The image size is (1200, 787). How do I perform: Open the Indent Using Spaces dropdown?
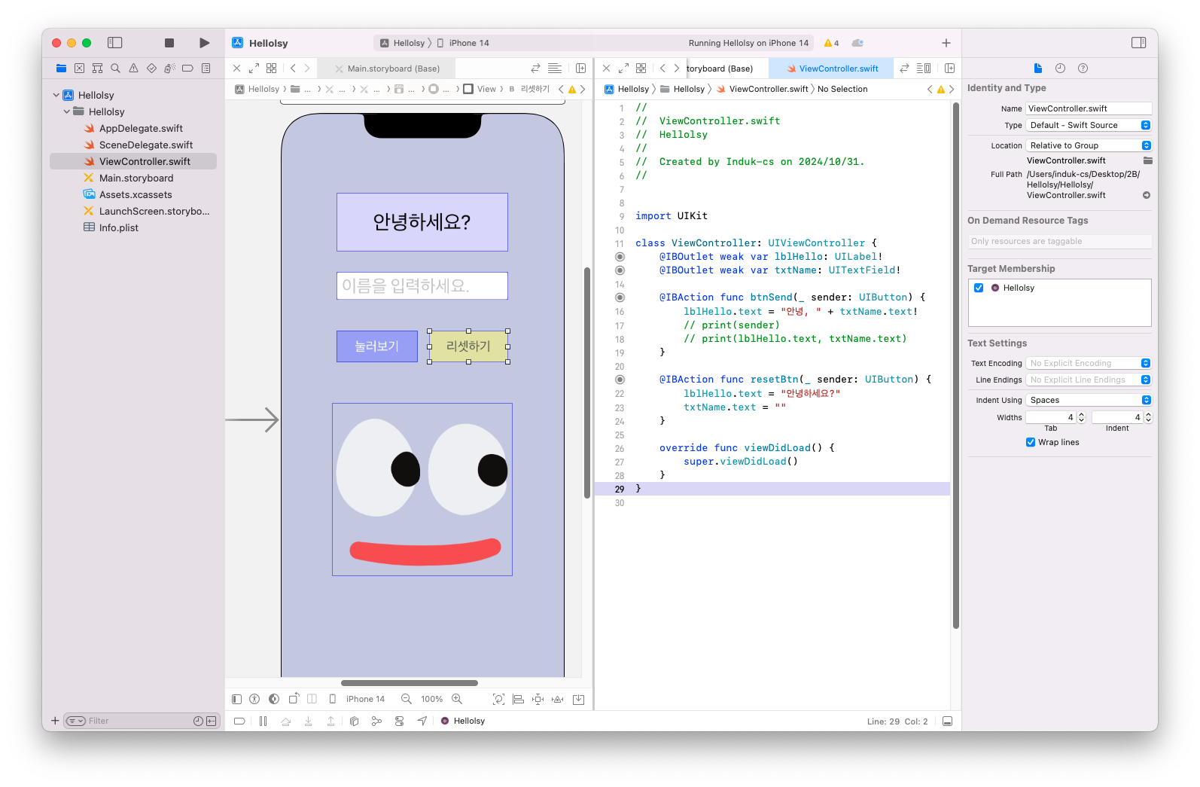tap(1089, 400)
